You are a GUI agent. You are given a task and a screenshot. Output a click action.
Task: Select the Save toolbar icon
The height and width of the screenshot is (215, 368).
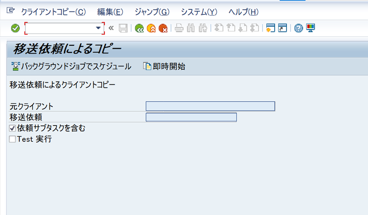123,27
